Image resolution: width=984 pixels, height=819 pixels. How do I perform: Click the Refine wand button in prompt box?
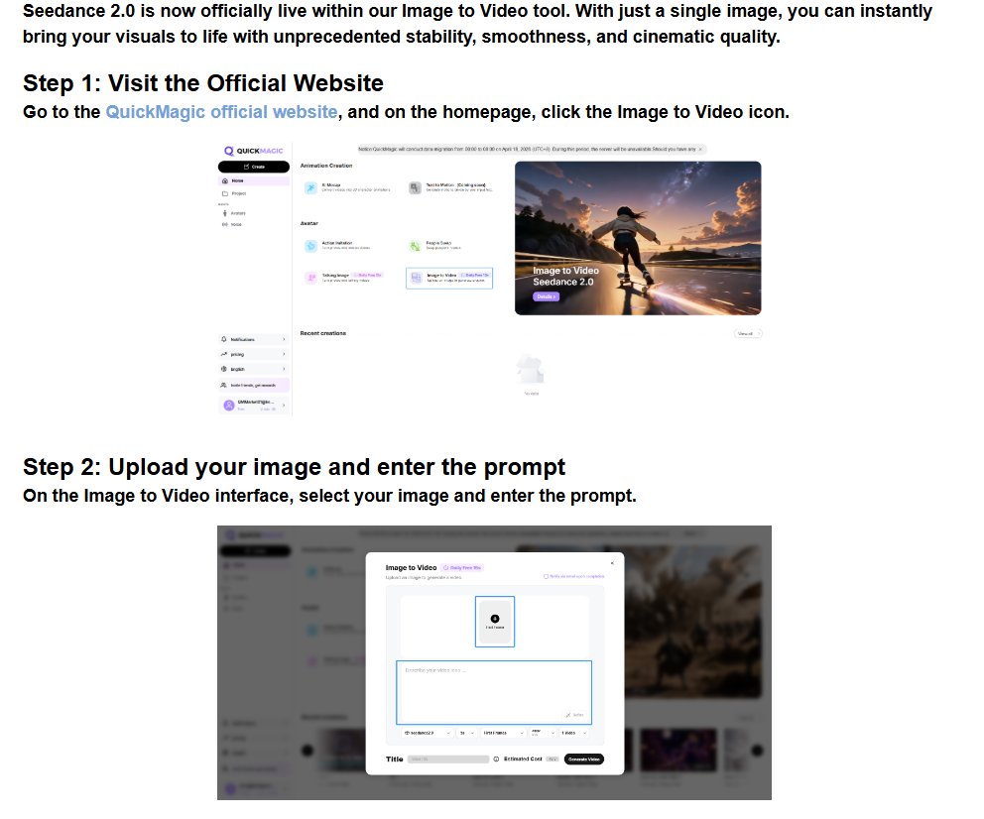pyautogui.click(x=575, y=715)
